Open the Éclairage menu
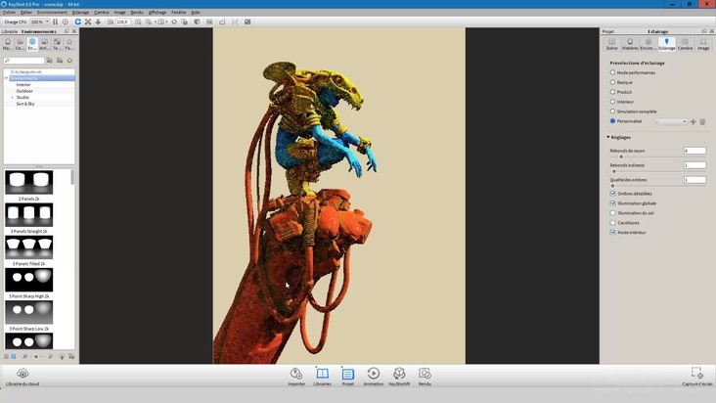Image resolution: width=716 pixels, height=403 pixels. (80, 13)
